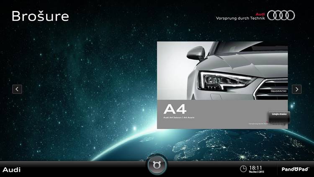
Task: Click the Thu Dec 3 2015 date
Action: pos(256,172)
